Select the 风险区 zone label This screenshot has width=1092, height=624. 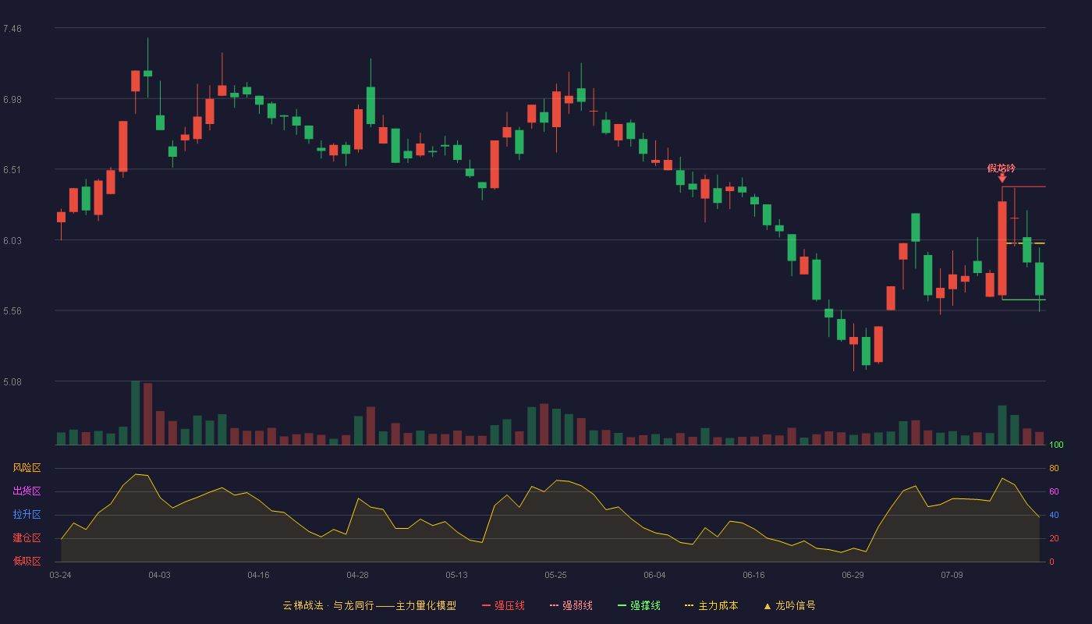pos(27,468)
